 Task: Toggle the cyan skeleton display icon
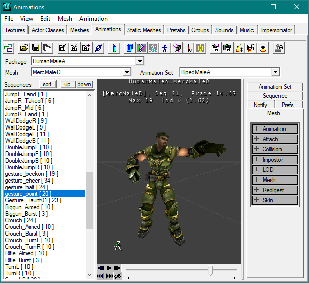pos(153,48)
